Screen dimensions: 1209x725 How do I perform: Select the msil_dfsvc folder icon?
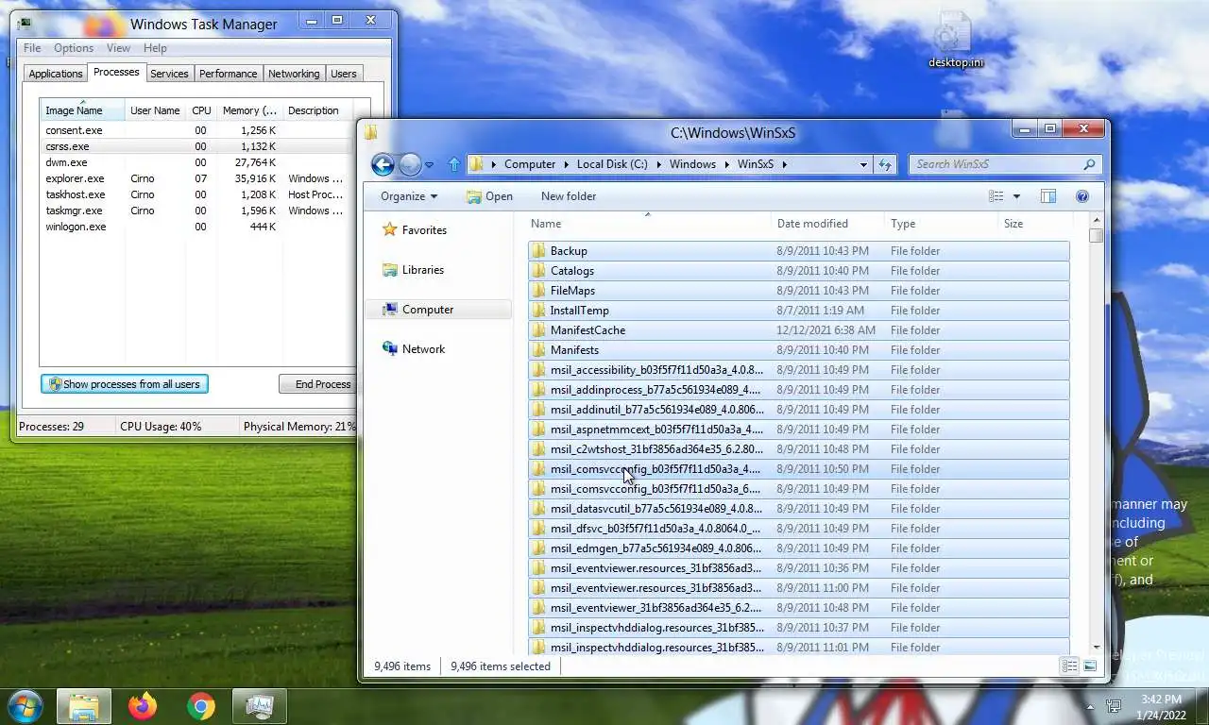click(x=538, y=529)
